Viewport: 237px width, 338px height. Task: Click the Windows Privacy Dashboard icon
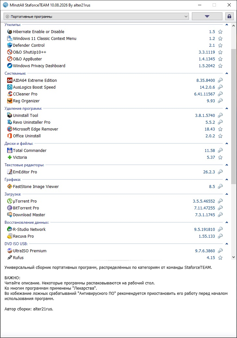click(9, 66)
